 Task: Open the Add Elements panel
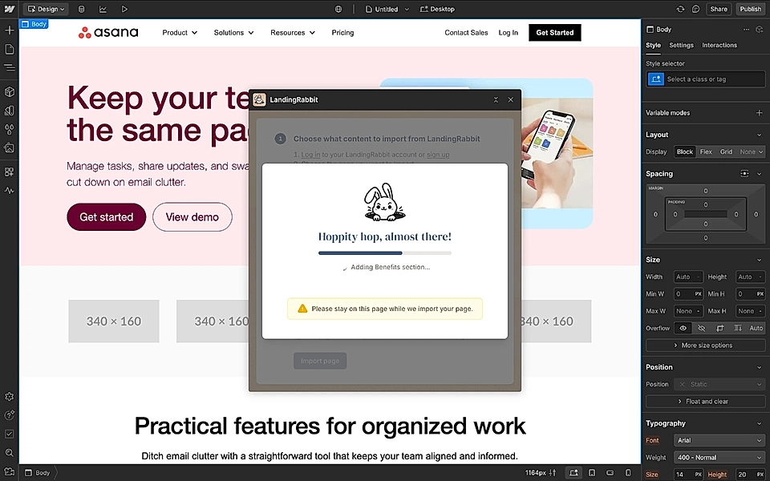9,30
